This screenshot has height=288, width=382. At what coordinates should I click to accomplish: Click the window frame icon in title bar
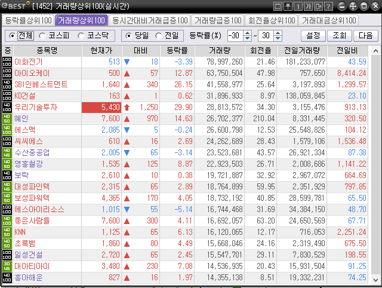point(278,7)
